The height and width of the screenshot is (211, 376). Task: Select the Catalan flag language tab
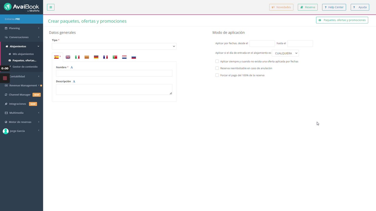[x=87, y=57]
